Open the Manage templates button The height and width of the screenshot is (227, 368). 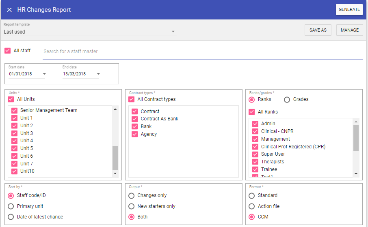(x=349, y=30)
